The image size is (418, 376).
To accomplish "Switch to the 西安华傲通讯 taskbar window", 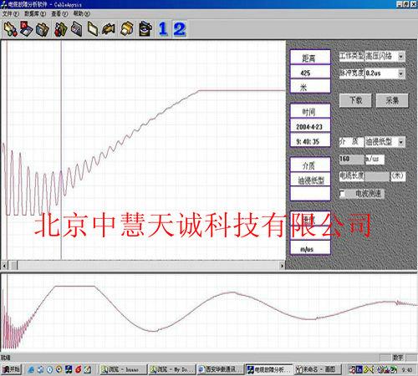I will (220, 370).
